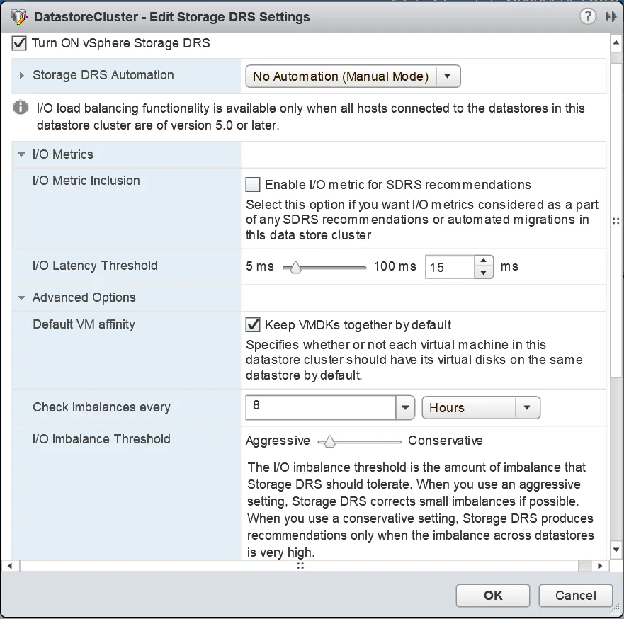Click the help question mark icon
The height and width of the screenshot is (619, 624).
pos(587,16)
